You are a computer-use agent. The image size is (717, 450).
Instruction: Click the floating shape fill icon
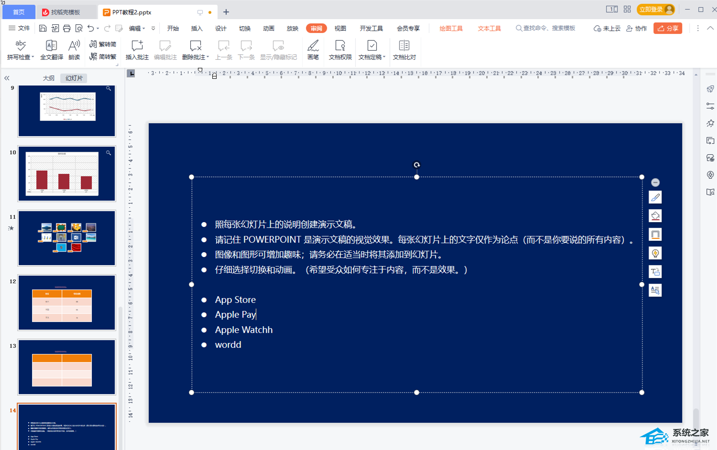[655, 216]
